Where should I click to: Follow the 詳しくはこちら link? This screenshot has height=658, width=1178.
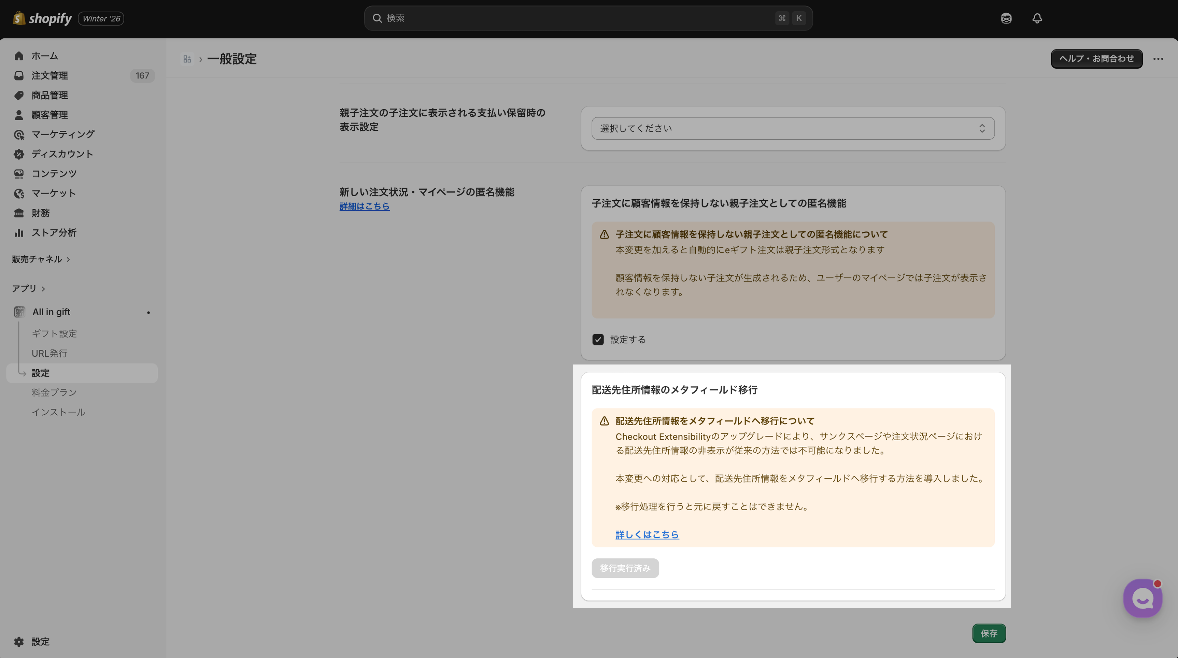coord(647,534)
